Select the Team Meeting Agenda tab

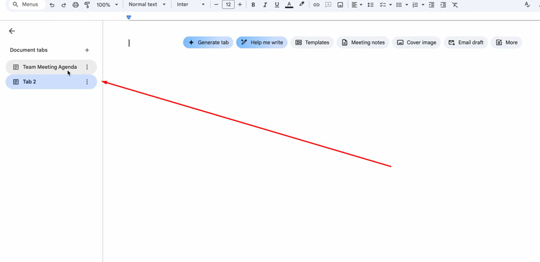51,67
